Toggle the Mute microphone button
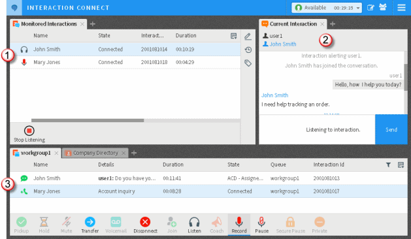Viewport: 411px width, 239px height. pos(66,225)
